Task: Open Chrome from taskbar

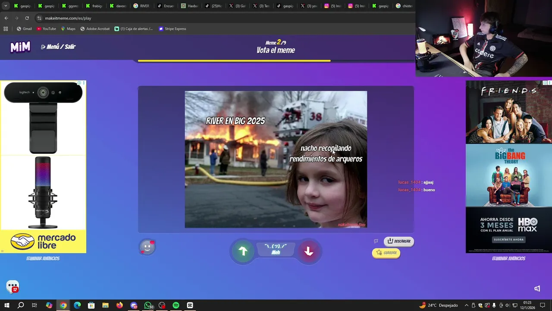Action: point(63,305)
